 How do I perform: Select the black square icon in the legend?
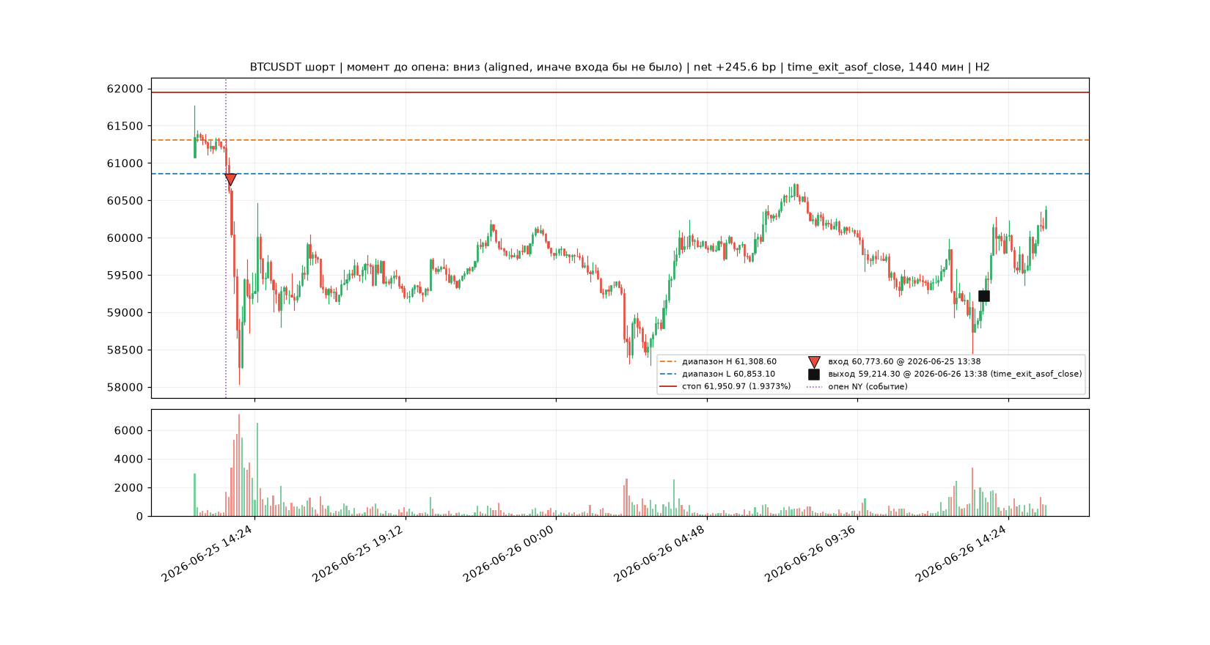tap(814, 374)
